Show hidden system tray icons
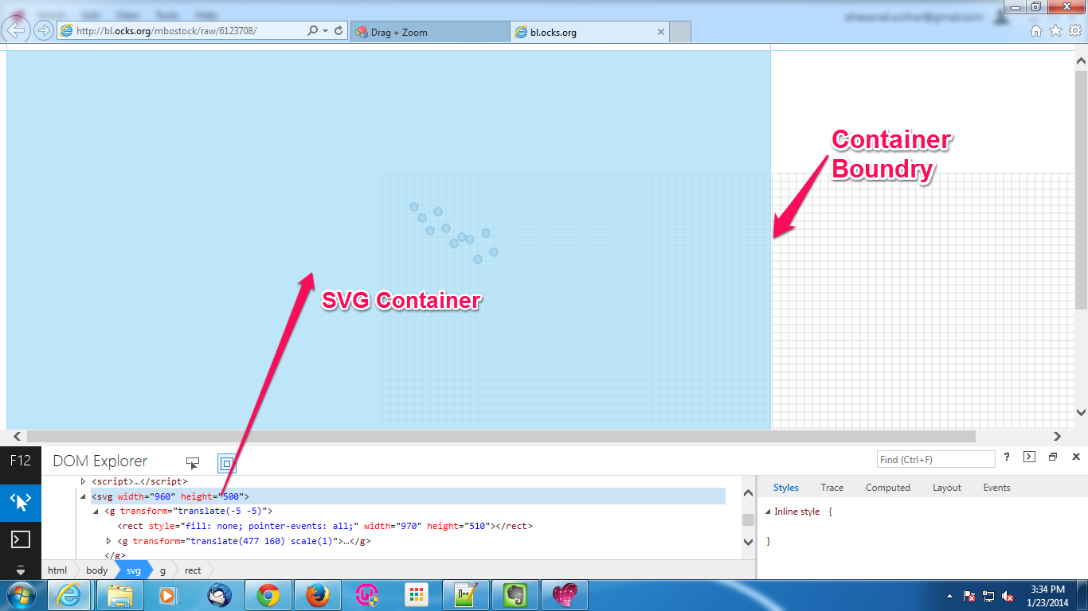The height and width of the screenshot is (611, 1088). [949, 596]
